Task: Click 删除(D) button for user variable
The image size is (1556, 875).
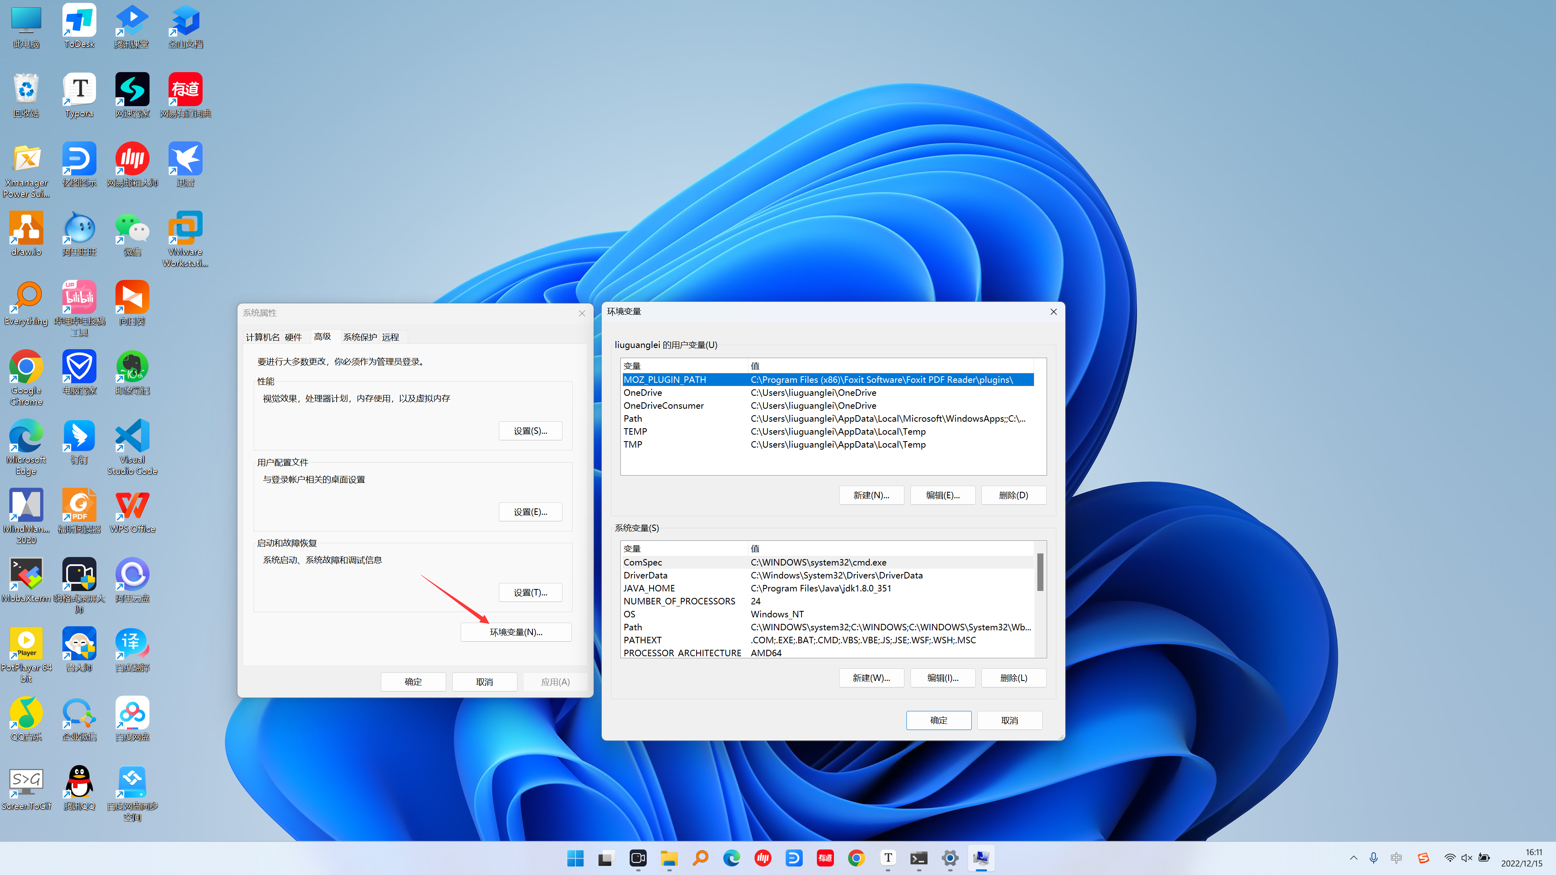Action: (1013, 495)
